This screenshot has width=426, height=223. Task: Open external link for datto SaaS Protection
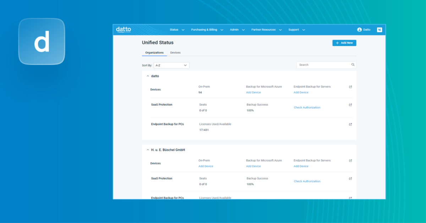pos(350,105)
